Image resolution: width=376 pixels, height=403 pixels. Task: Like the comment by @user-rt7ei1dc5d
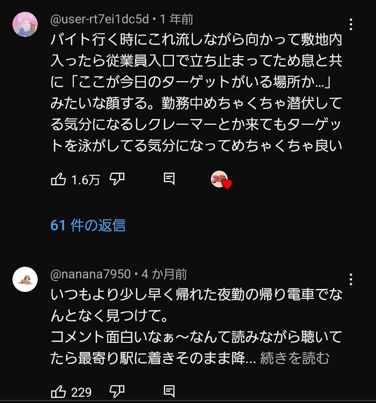click(59, 180)
